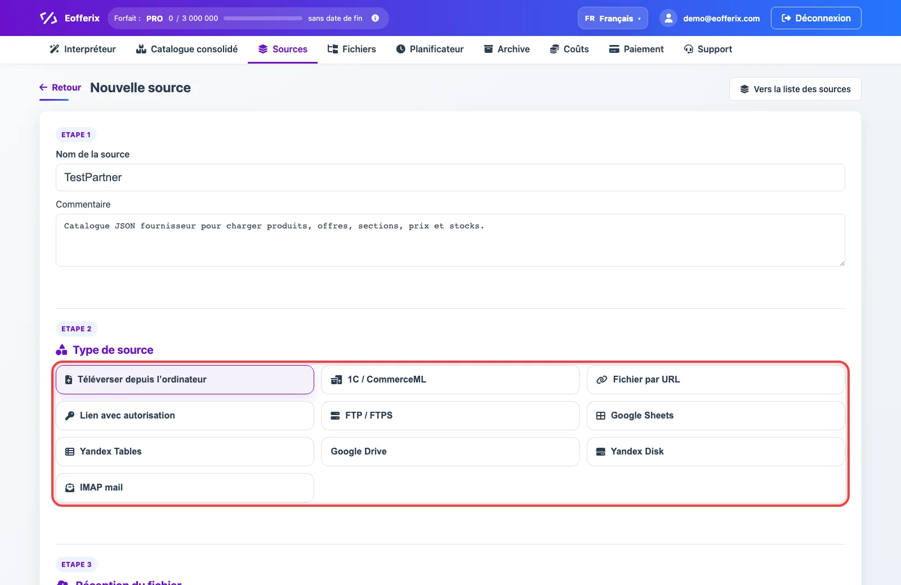Click the 'PRO' plan label

point(154,18)
